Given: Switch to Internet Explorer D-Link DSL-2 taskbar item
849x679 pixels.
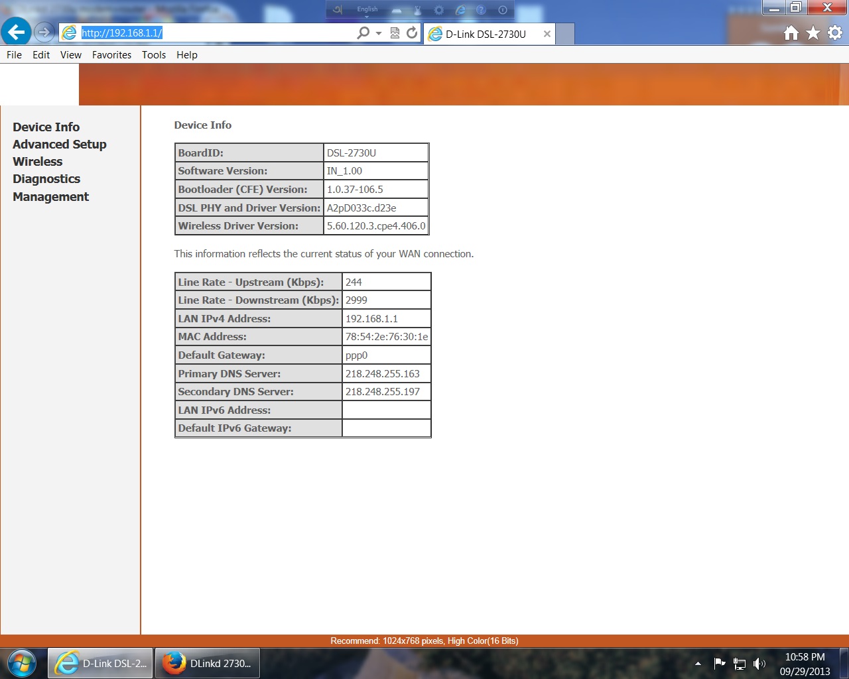Looking at the screenshot, I should (100, 663).
